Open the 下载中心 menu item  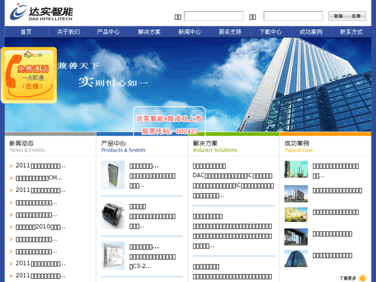(x=270, y=32)
